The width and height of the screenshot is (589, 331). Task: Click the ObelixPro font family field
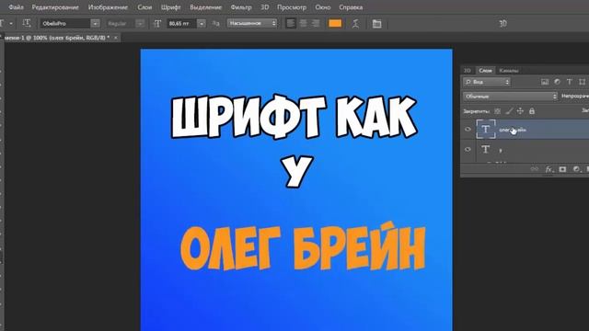65,23
